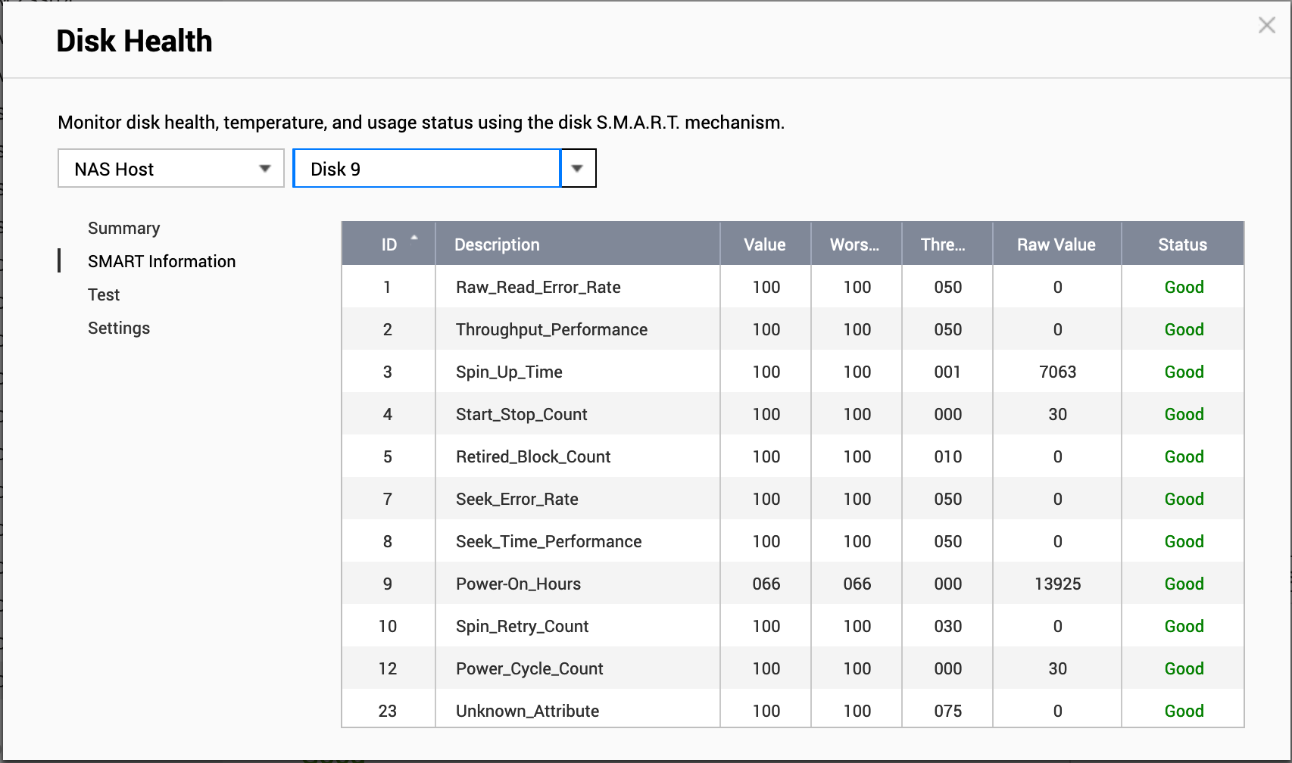Click threshold 010 in Retired_Block_Count row
Image resolution: width=1292 pixels, height=763 pixels.
[947, 456]
